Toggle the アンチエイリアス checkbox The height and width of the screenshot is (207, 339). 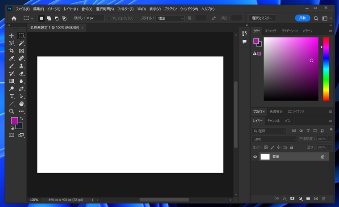[109, 18]
